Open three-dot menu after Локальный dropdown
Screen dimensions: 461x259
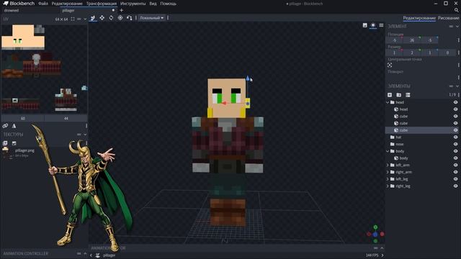pos(168,18)
